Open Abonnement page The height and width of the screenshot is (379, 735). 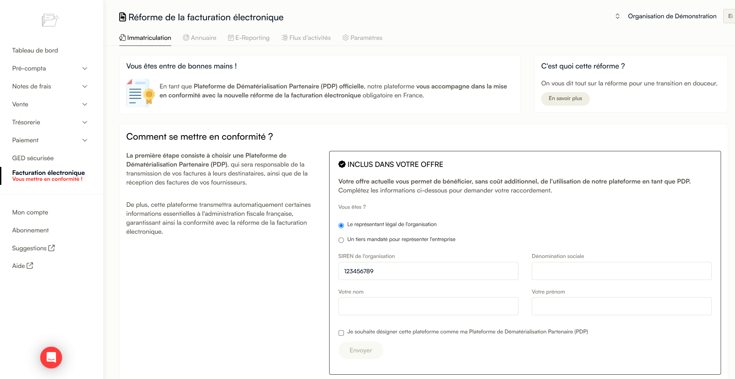30,230
